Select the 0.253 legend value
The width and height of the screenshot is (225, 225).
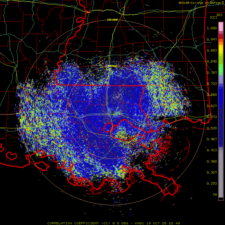coord(212,183)
